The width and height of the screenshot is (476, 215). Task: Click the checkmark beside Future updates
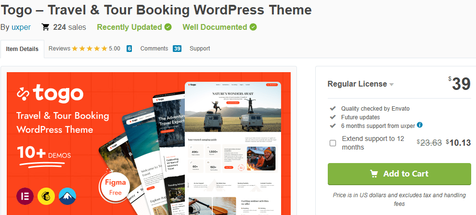333,117
